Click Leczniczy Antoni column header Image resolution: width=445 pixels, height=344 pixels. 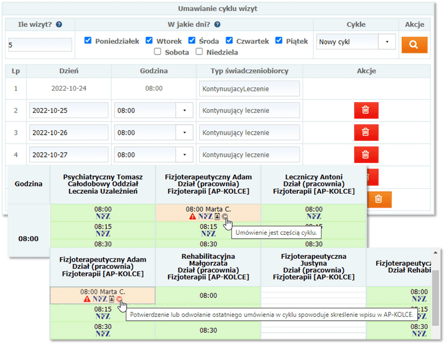pos(314,184)
